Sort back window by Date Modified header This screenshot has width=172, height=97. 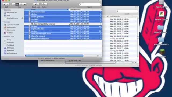point(121,16)
